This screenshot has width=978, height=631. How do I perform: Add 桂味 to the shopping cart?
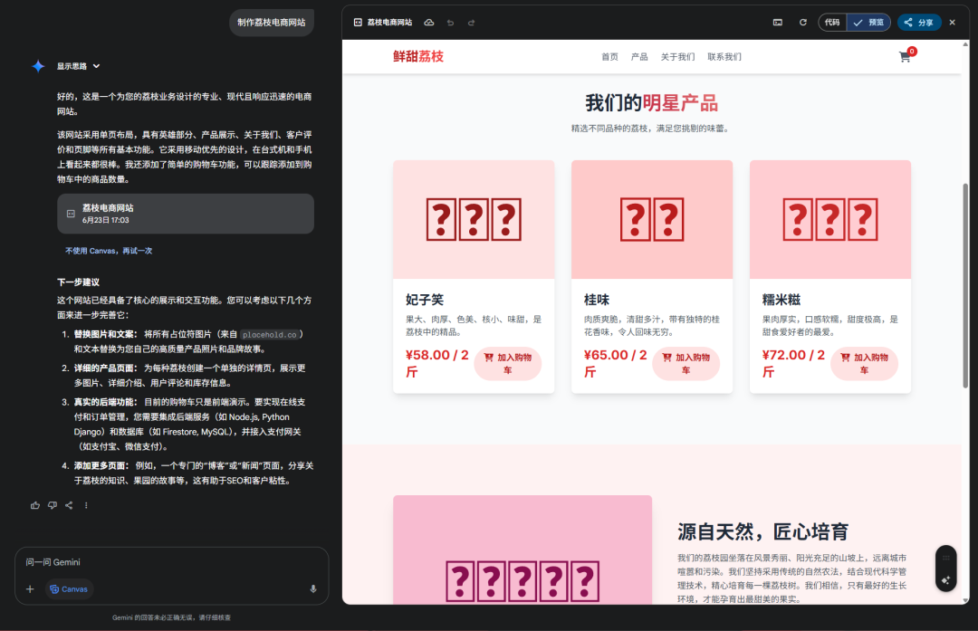click(x=686, y=362)
